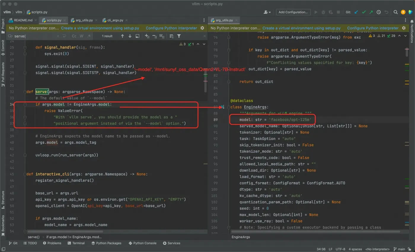Toggle the Bookmarks tool window

tap(3, 226)
